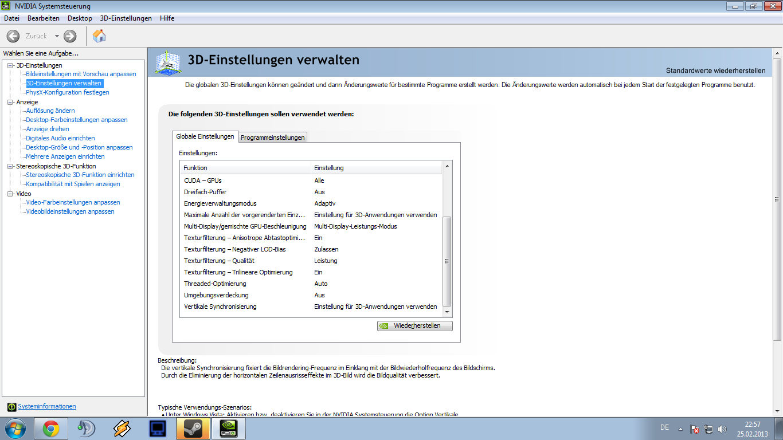This screenshot has height=440, width=783.
Task: Open the Zurück history dropdown arrow
Action: coord(57,36)
